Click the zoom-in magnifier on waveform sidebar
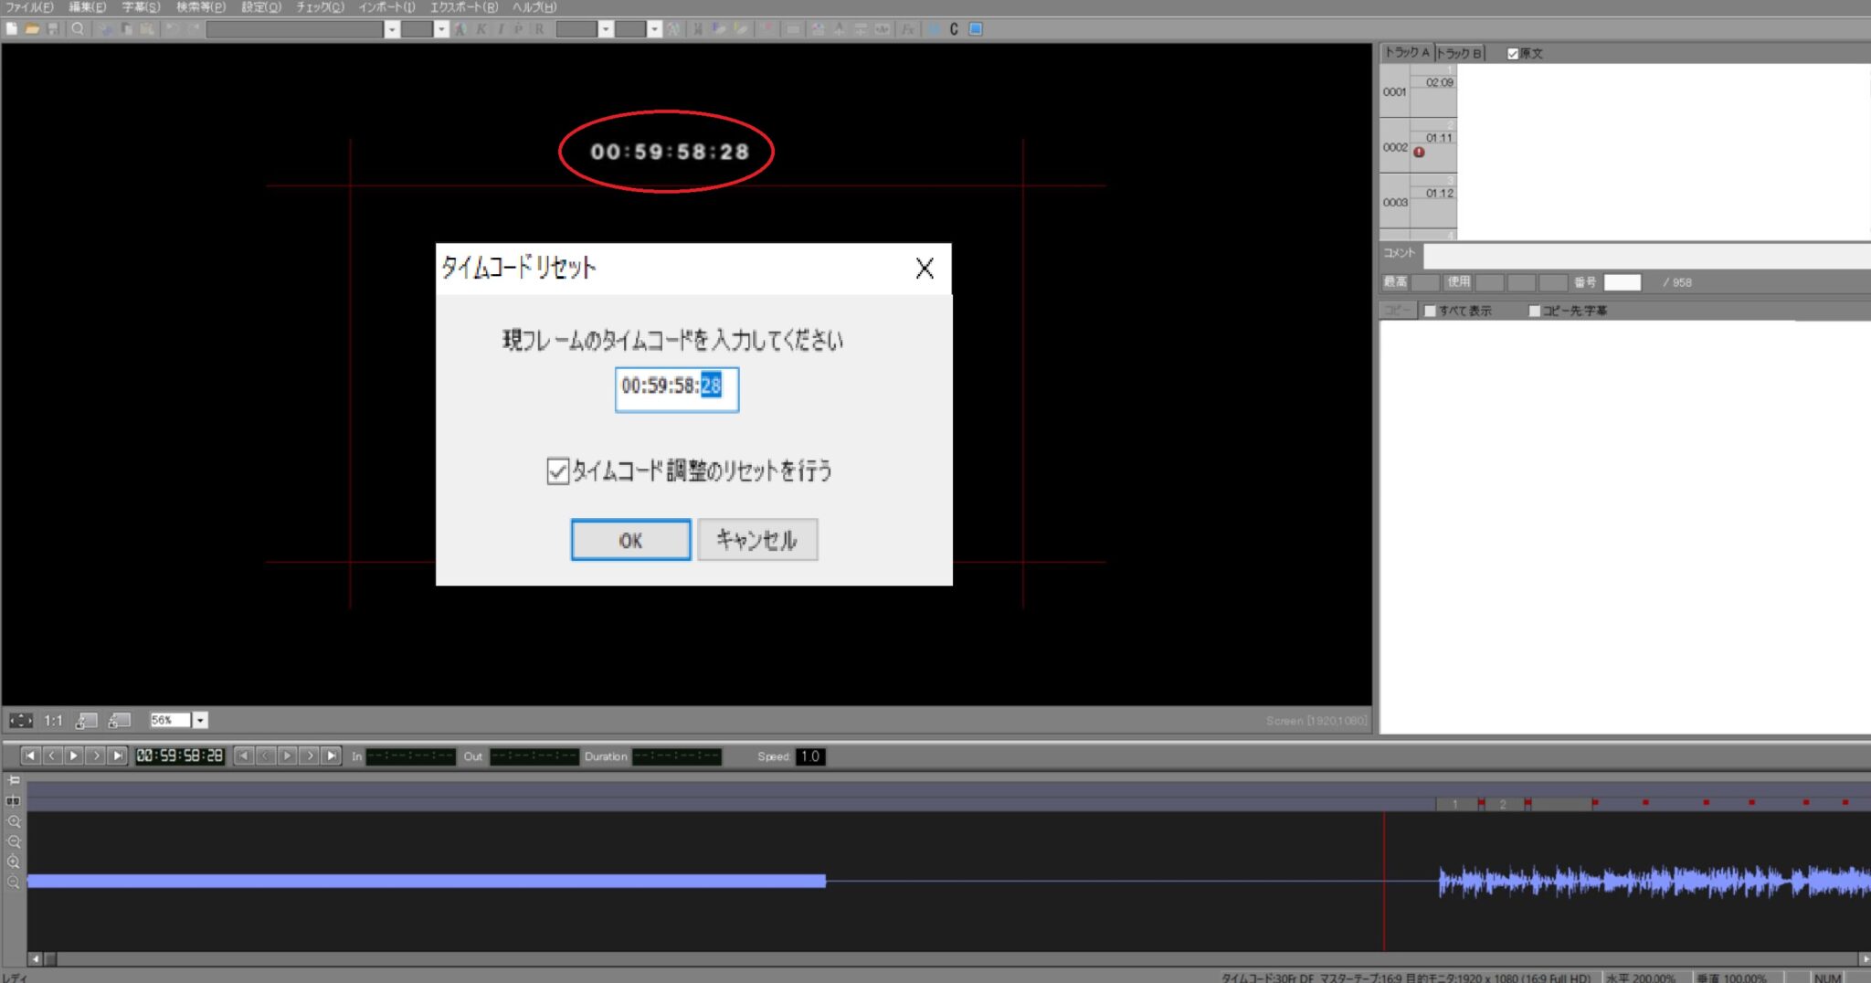This screenshot has width=1871, height=983. pyautogui.click(x=14, y=821)
